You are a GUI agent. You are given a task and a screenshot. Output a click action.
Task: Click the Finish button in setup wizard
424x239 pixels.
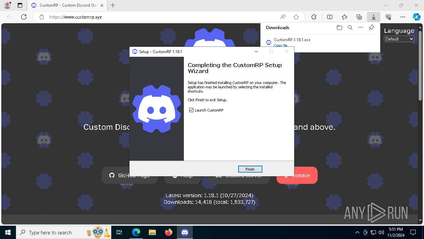pyautogui.click(x=250, y=169)
